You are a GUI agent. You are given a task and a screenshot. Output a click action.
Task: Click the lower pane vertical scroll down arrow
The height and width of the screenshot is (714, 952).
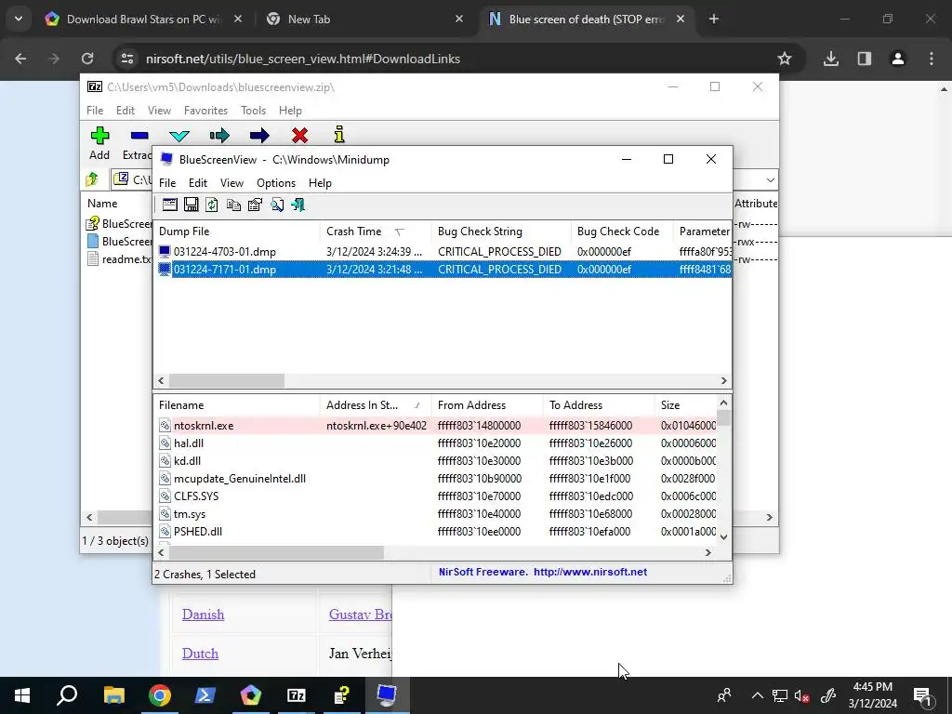click(723, 536)
